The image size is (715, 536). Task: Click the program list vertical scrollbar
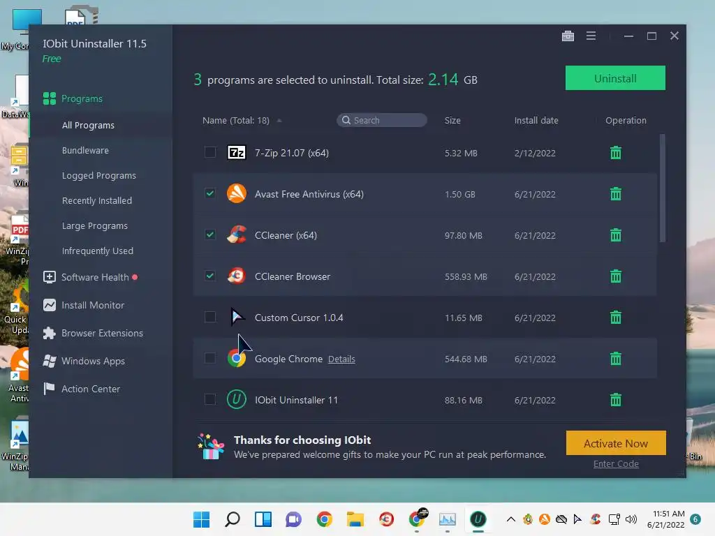[662, 188]
